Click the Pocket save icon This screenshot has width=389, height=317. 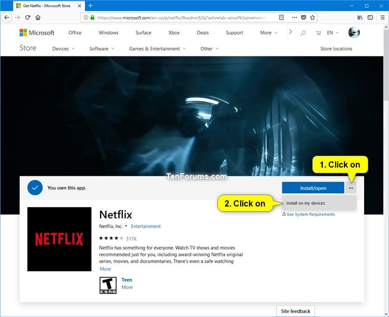[303, 17]
